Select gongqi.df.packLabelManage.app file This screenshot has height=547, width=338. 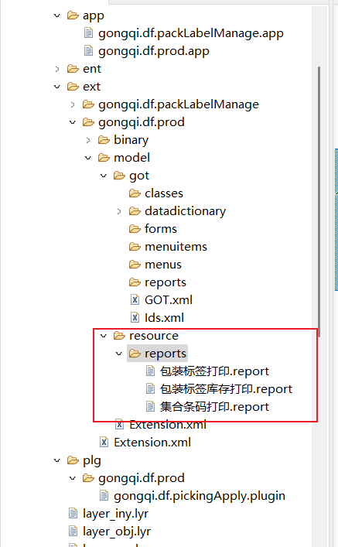(191, 33)
